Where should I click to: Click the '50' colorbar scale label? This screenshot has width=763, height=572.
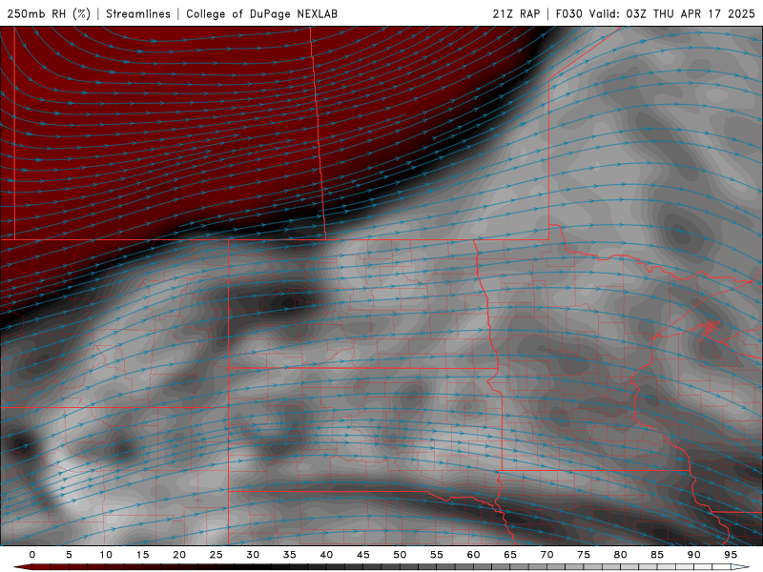coord(400,555)
